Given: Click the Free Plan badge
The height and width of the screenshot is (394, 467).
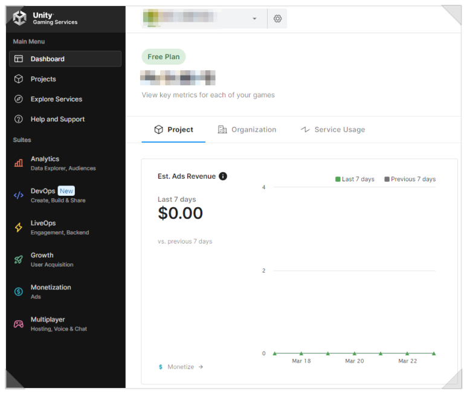Looking at the screenshot, I should (164, 57).
